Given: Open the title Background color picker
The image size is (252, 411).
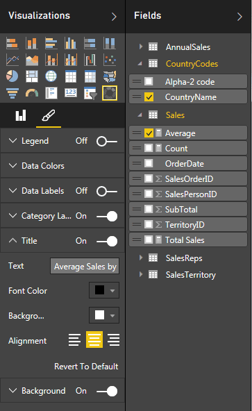Looking at the screenshot, I should [x=104, y=315].
